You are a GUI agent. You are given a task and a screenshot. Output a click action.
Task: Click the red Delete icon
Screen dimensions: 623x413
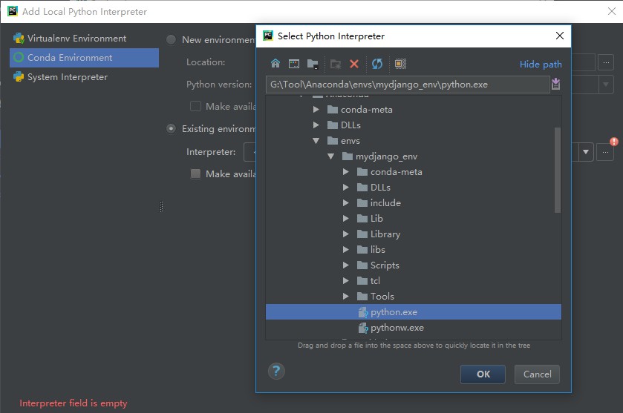(x=354, y=65)
